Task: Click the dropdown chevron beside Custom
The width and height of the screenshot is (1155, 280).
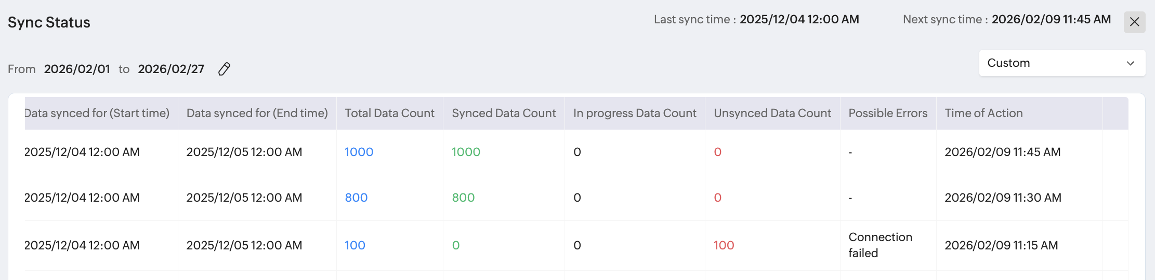Action: (x=1130, y=63)
